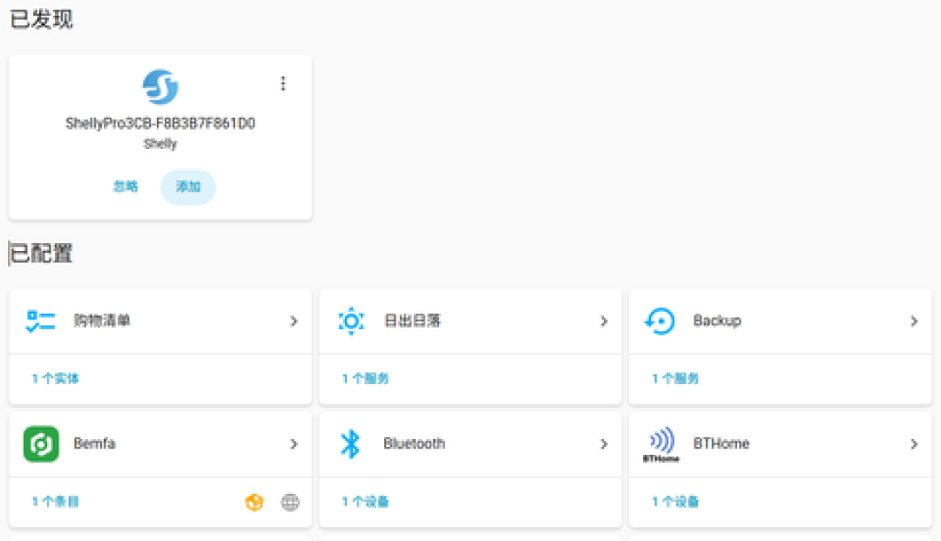Click the 日出日落 integration title
The image size is (941, 541).
(412, 321)
